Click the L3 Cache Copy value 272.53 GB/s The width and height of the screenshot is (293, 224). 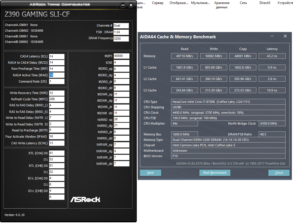click(x=243, y=90)
